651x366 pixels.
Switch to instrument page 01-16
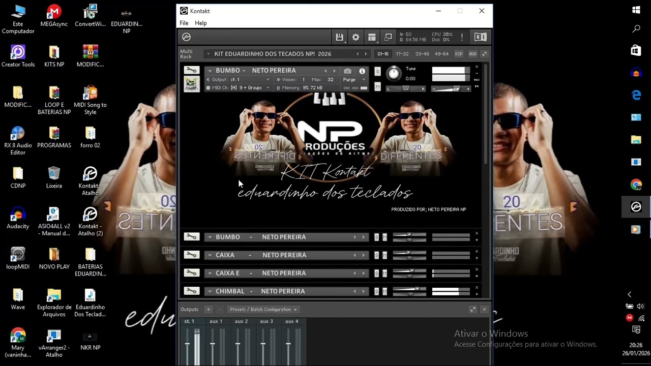[x=383, y=54]
